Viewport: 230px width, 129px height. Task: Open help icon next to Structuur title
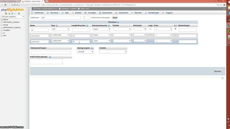point(118,22)
